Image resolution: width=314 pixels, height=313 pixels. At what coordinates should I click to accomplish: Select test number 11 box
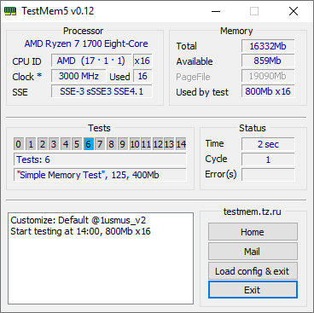(146, 144)
